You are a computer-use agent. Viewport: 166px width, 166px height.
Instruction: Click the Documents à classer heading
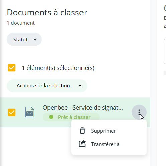pos(47,12)
